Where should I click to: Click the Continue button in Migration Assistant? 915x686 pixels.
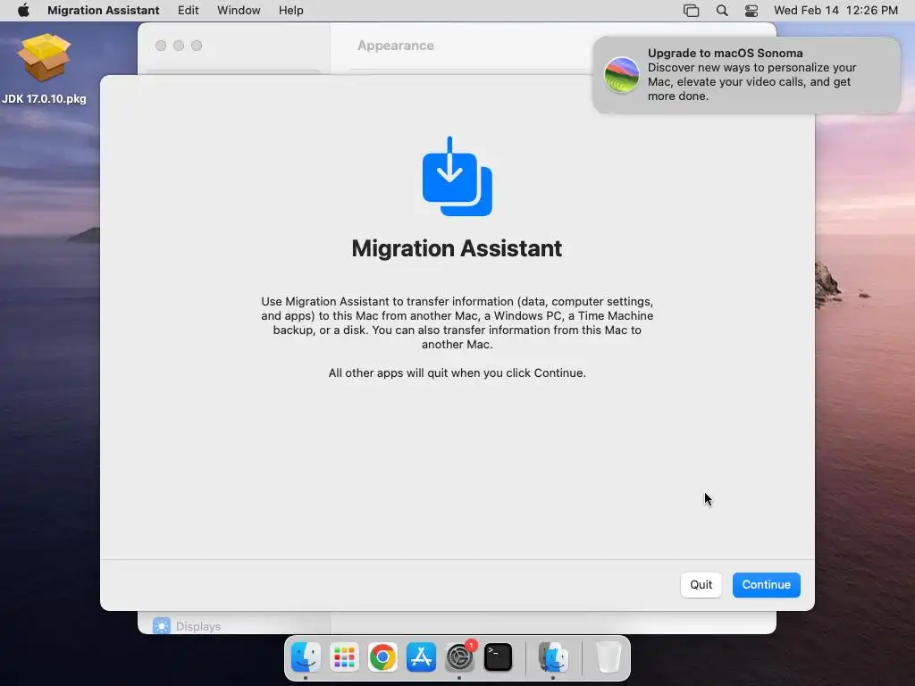766,584
